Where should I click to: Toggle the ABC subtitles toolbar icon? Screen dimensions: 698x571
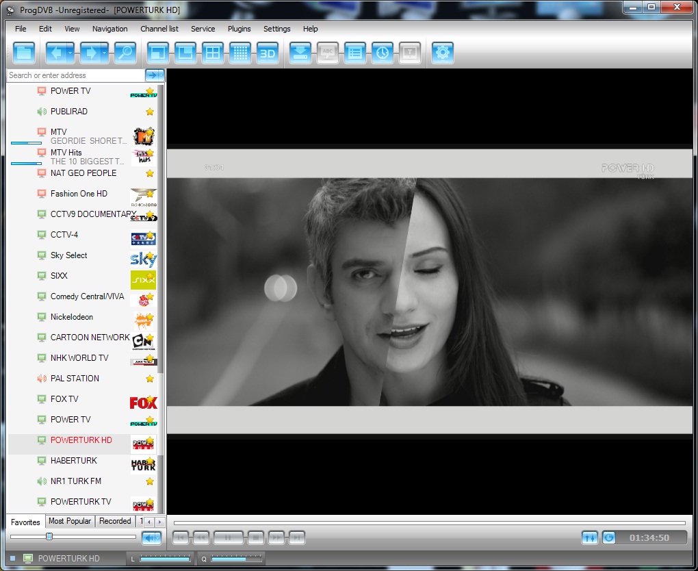click(x=328, y=53)
